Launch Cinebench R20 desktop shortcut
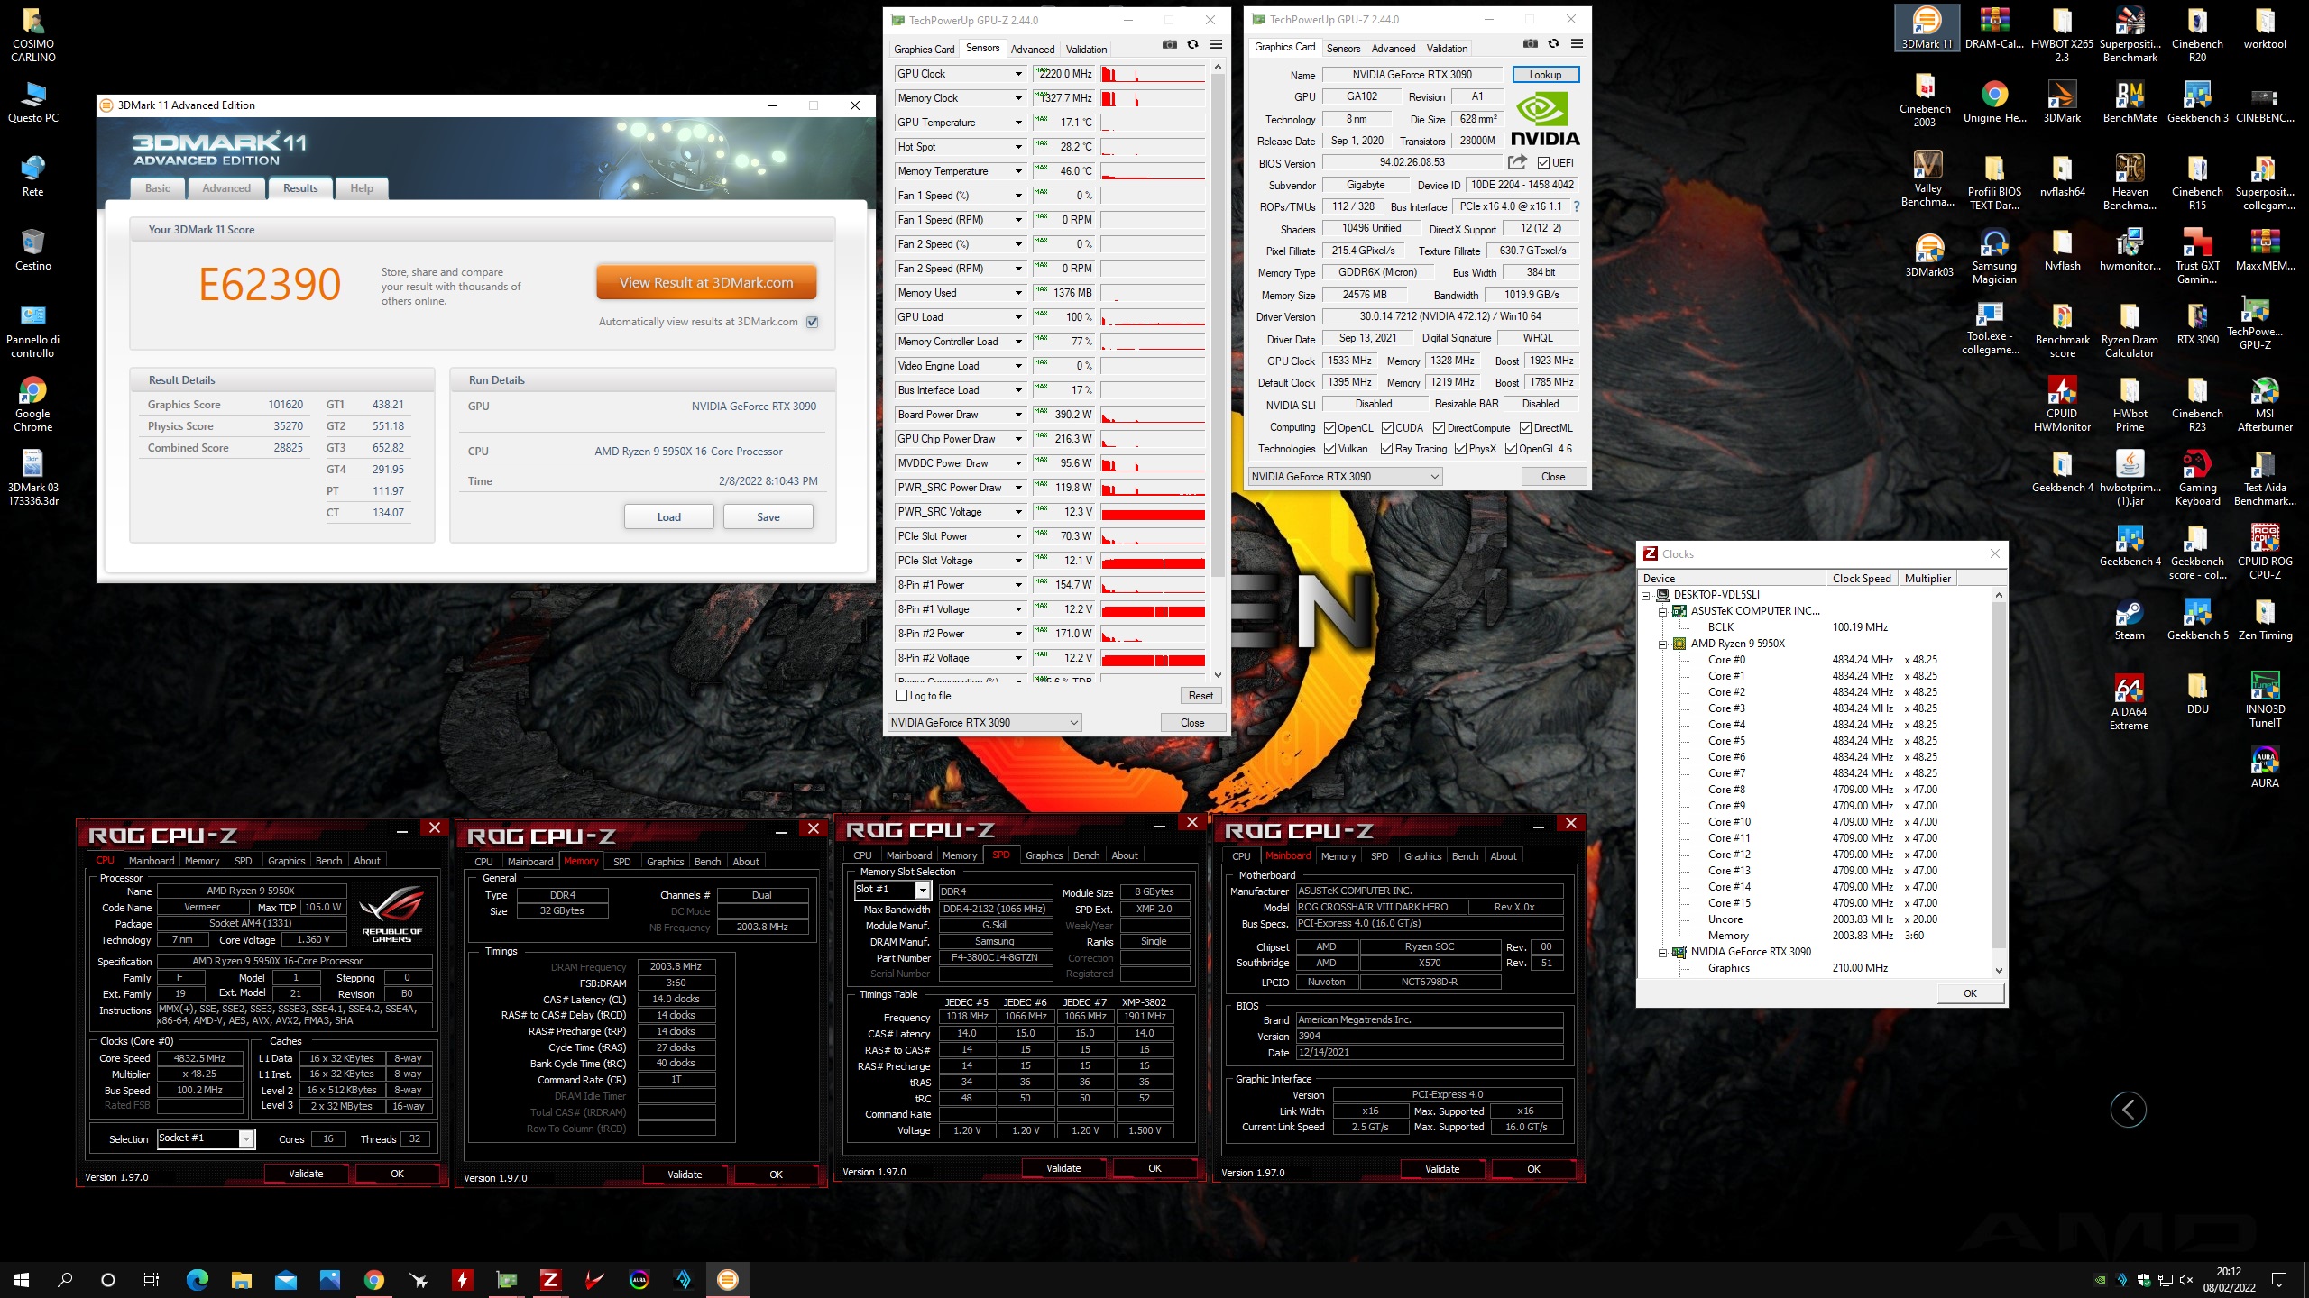The height and width of the screenshot is (1298, 2309). tap(2197, 34)
